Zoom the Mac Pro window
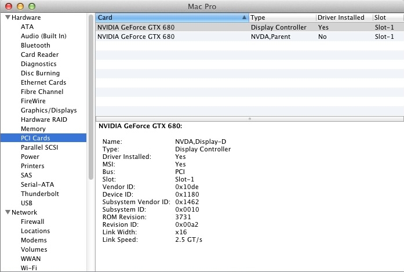The height and width of the screenshot is (272, 404). click(32, 6)
